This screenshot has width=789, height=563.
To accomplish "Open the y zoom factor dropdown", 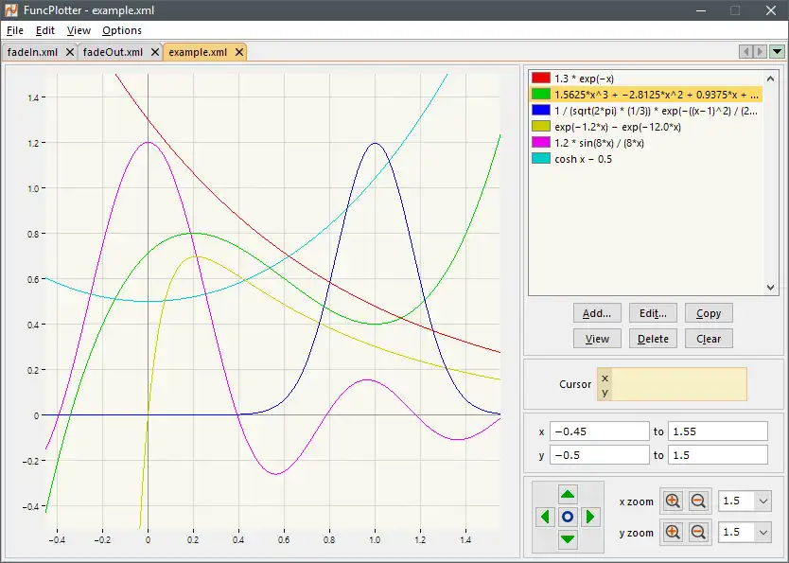I will [x=763, y=533].
